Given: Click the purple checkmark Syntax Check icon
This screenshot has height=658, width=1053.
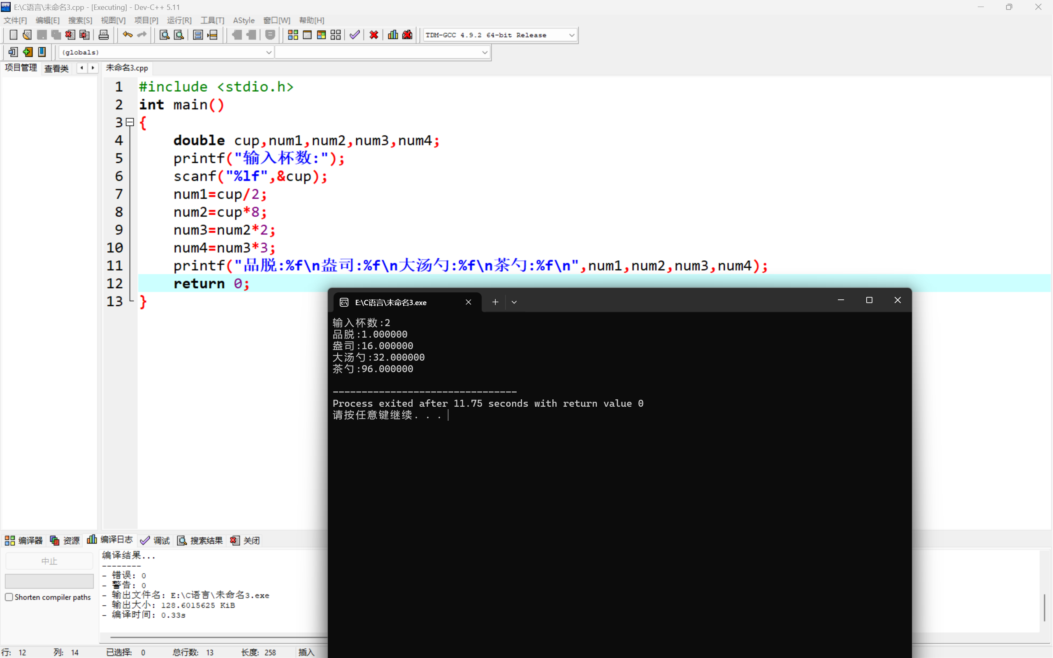Looking at the screenshot, I should [x=355, y=35].
